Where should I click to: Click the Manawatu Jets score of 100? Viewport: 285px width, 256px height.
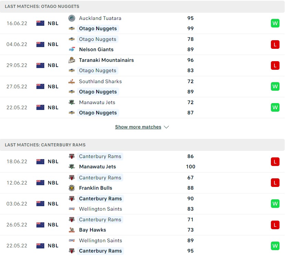pyautogui.click(x=191, y=166)
